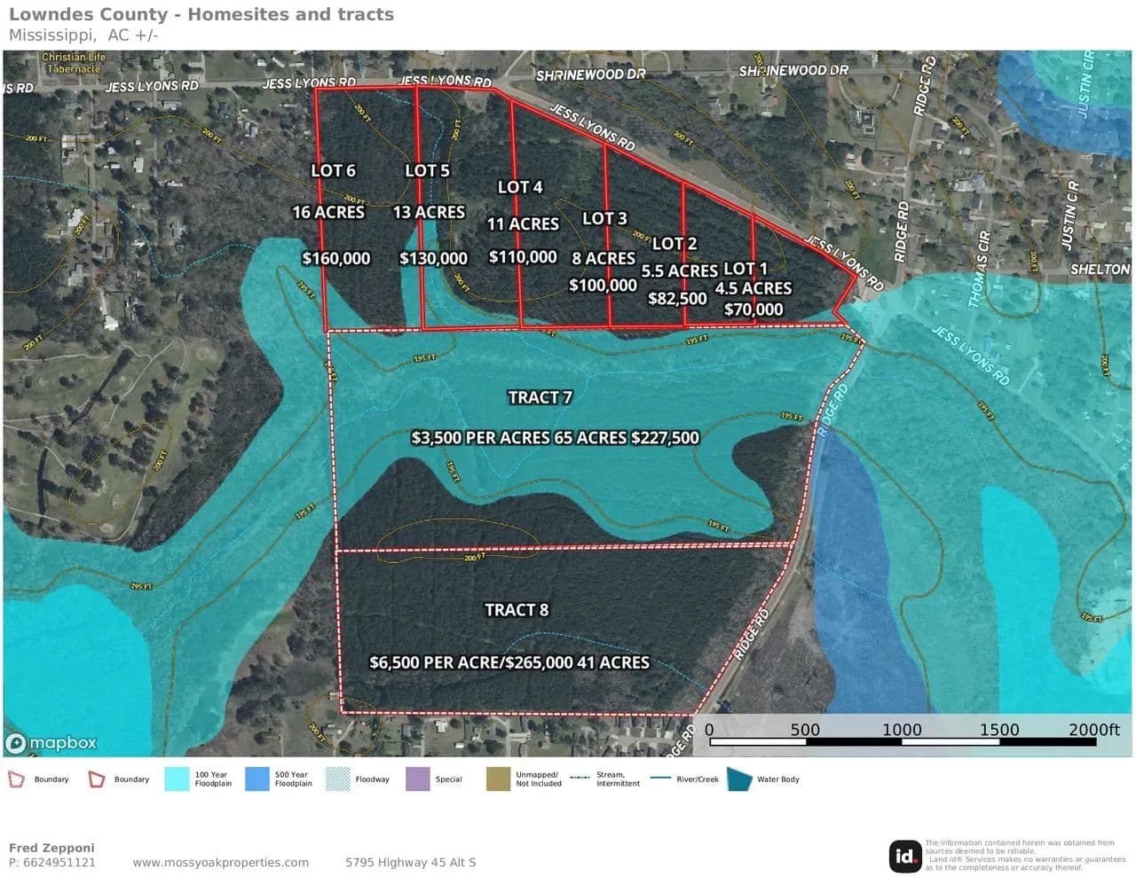Click the 100 Year Floodplain color swatch
Viewport: 1136px width, 877px height.
(x=177, y=779)
